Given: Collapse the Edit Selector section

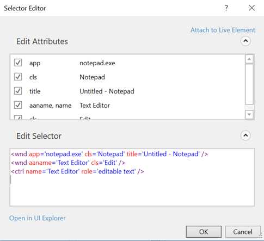Looking at the screenshot, I should pyautogui.click(x=245, y=135).
